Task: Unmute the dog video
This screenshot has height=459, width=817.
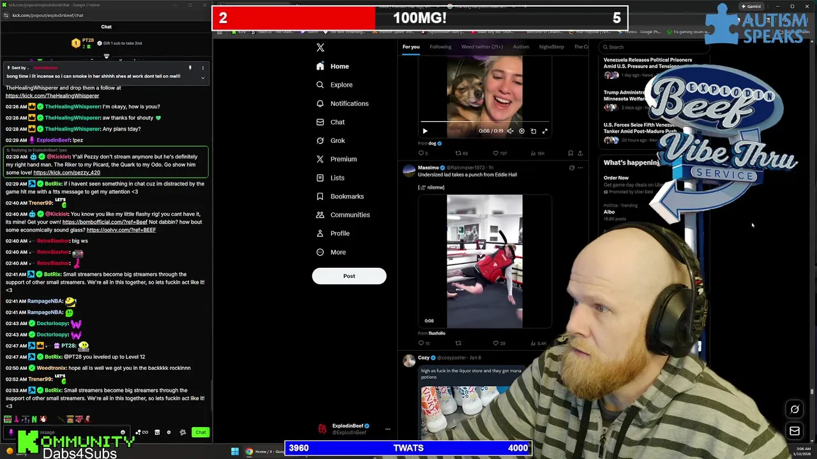Action: (510, 131)
